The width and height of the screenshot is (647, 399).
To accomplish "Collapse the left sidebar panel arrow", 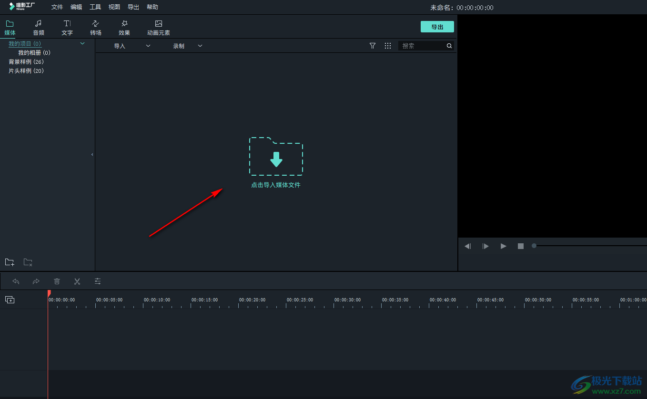I will [92, 154].
